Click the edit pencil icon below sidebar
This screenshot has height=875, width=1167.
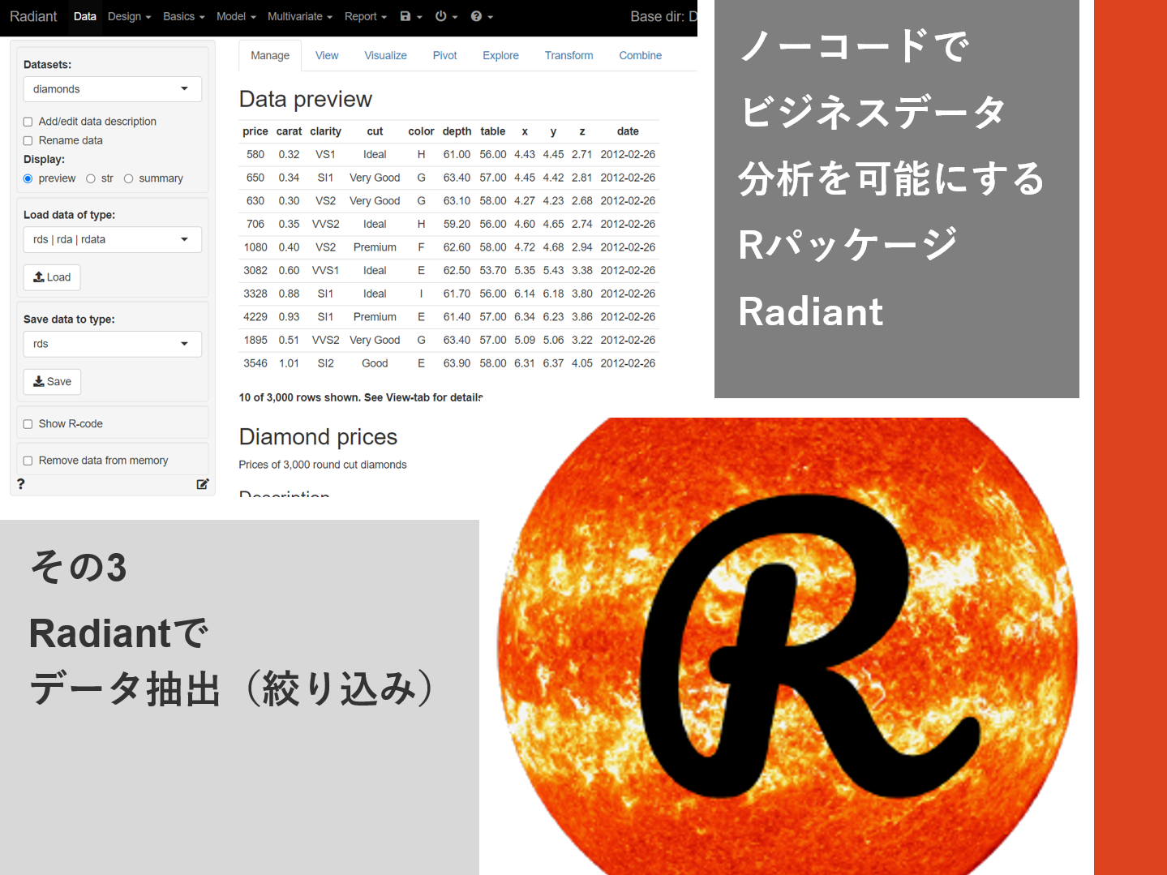[x=202, y=484]
